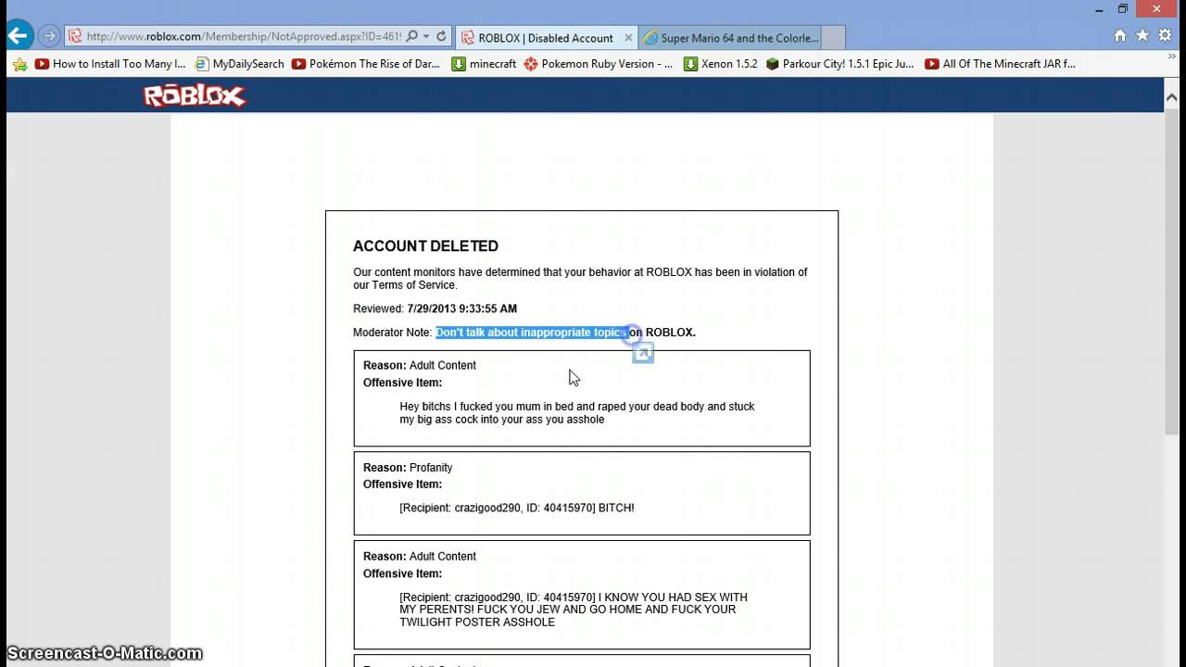Click the search magnifier in address bar
1186x667 pixels.
click(412, 37)
